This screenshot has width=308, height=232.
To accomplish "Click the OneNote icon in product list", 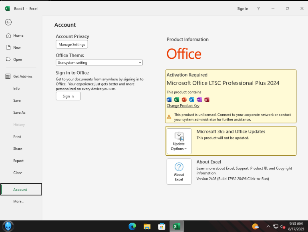I will pos(199,100).
